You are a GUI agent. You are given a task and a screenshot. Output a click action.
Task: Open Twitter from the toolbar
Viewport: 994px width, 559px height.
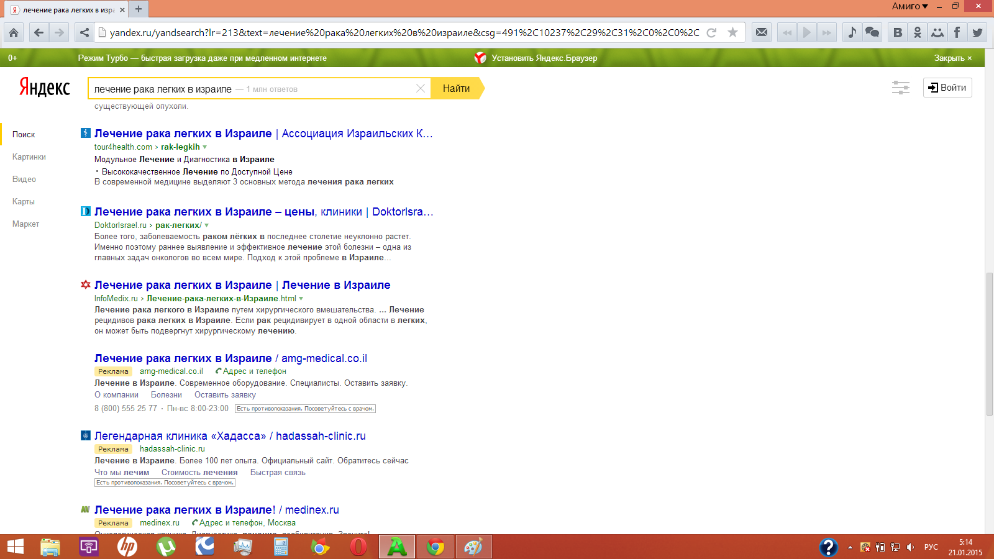click(x=977, y=32)
